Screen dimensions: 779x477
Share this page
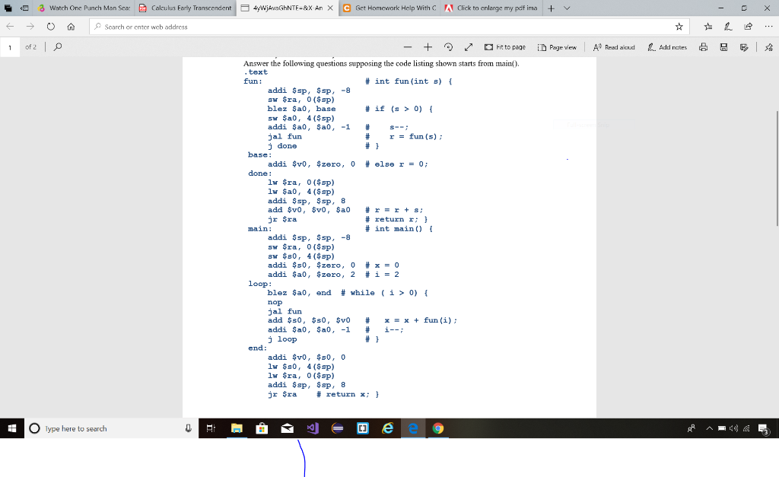749,27
